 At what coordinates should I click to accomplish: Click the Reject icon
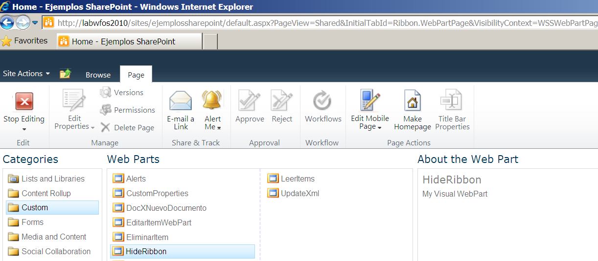[281, 101]
